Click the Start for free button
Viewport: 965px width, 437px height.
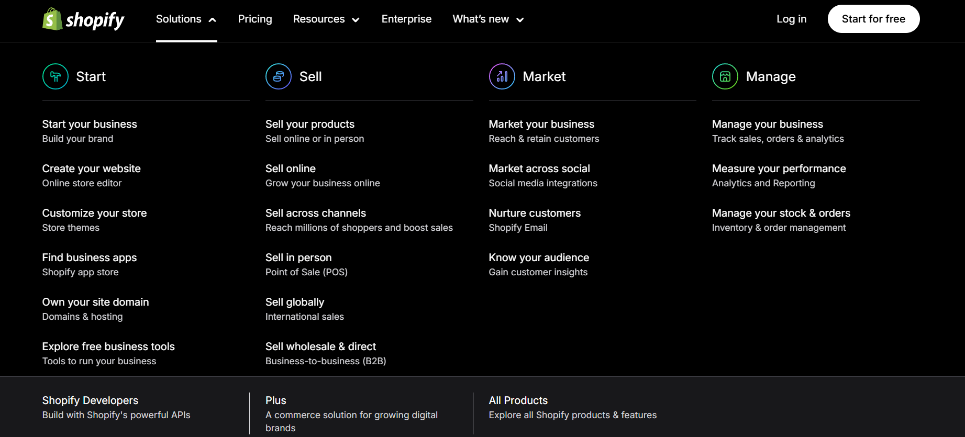pyautogui.click(x=873, y=19)
